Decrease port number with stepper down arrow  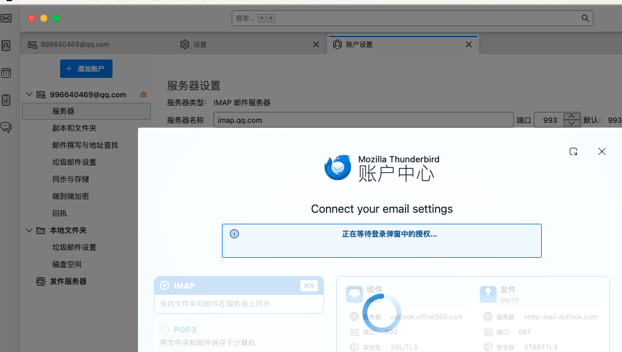tap(572, 123)
